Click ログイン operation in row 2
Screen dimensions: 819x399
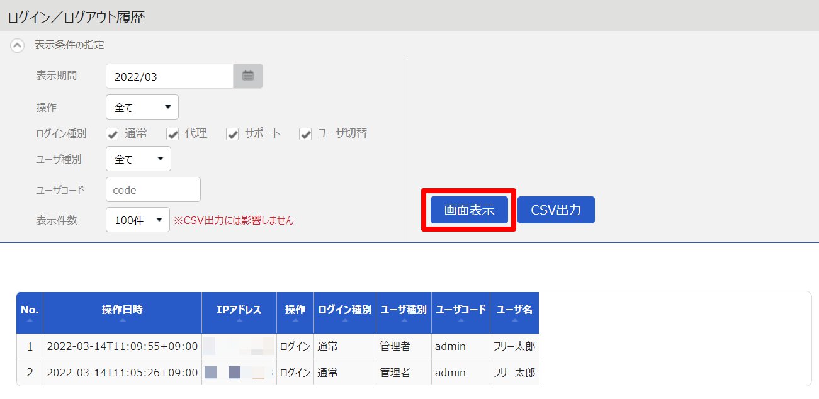[x=295, y=373]
